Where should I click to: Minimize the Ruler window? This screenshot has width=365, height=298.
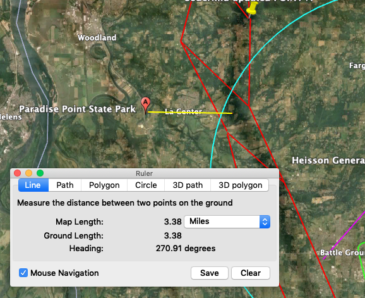(29, 173)
